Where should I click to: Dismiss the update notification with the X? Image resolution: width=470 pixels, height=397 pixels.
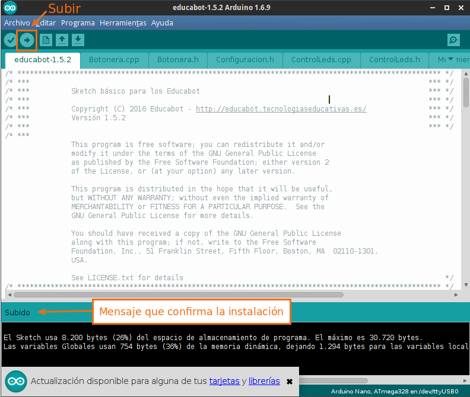click(290, 382)
